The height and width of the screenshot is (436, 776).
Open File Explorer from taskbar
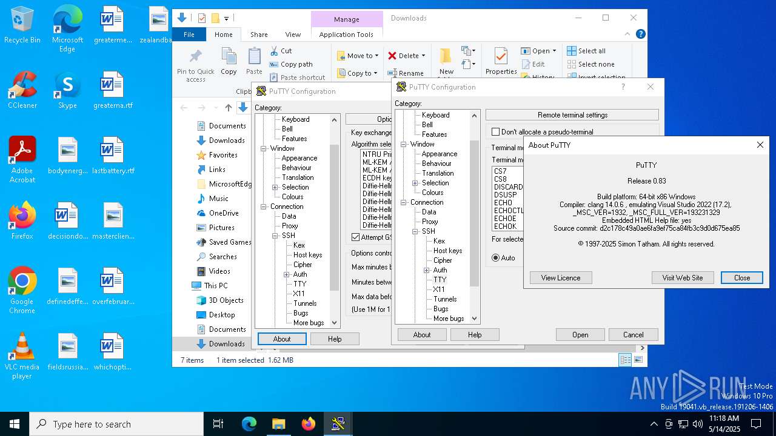[278, 424]
